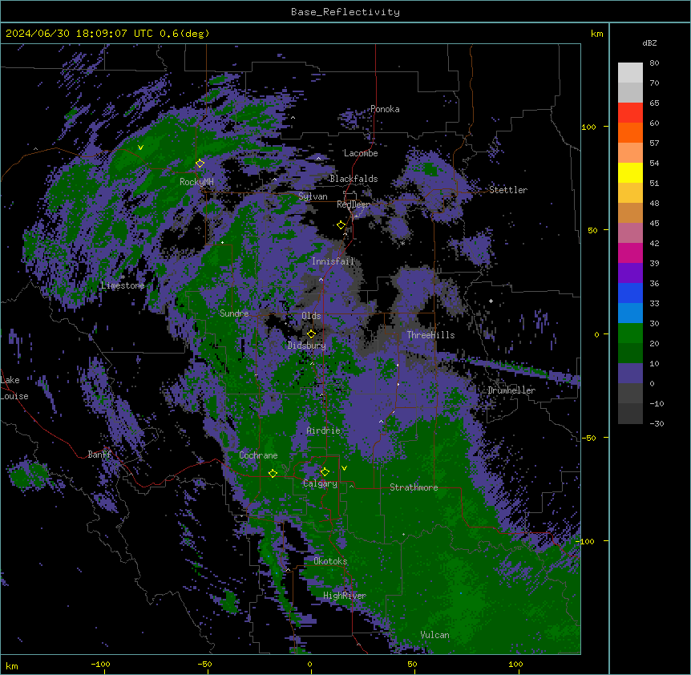Click the Limestone label

[x=123, y=285]
